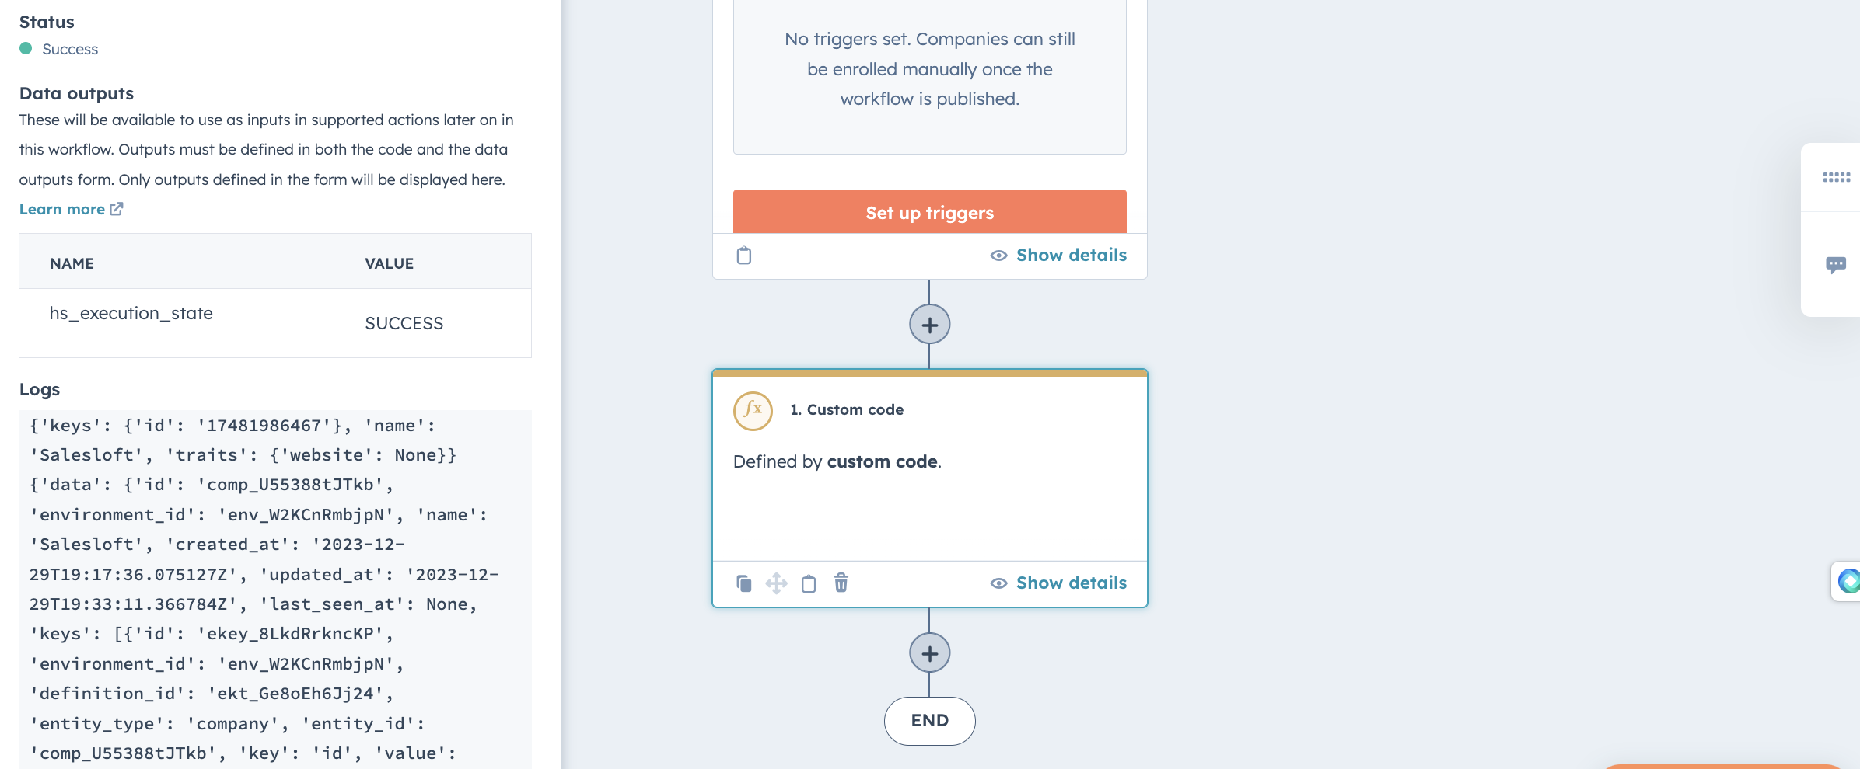Move the Custom code action

coord(776,583)
